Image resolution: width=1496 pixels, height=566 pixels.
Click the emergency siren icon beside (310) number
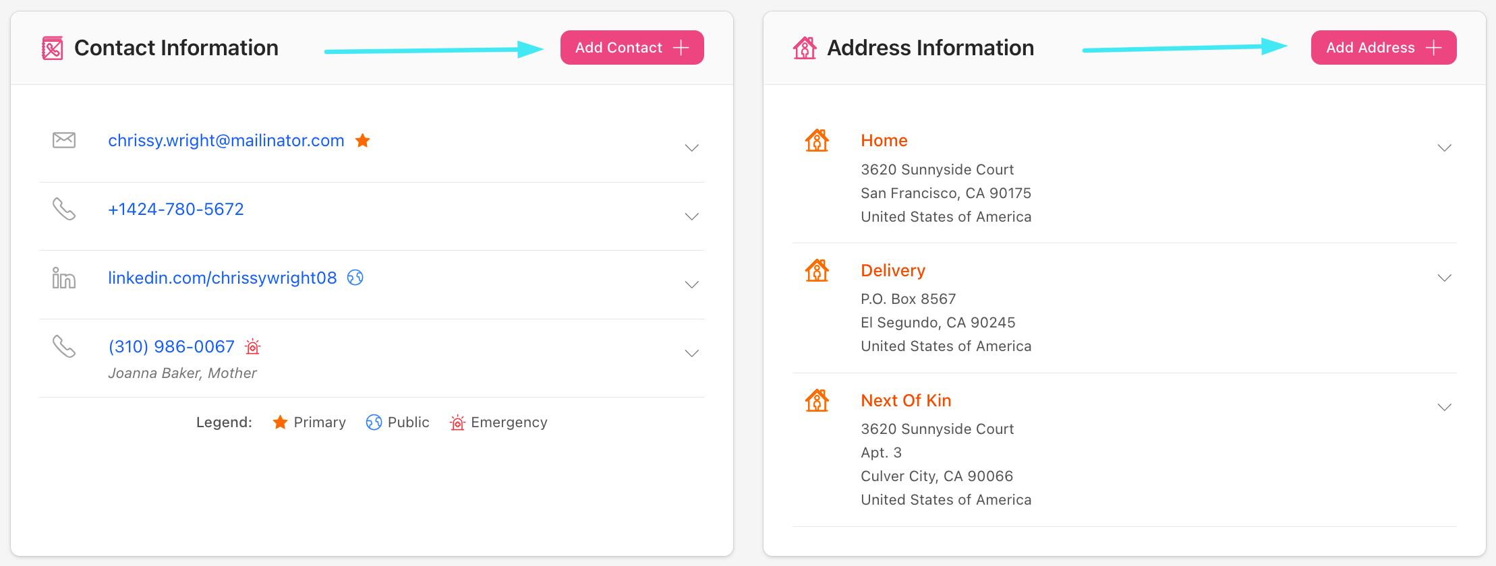(253, 346)
